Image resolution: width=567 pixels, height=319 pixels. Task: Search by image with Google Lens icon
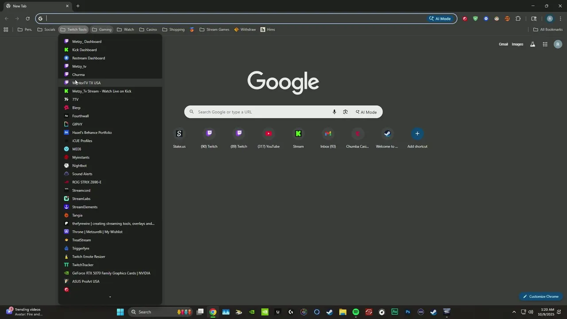[345, 112]
